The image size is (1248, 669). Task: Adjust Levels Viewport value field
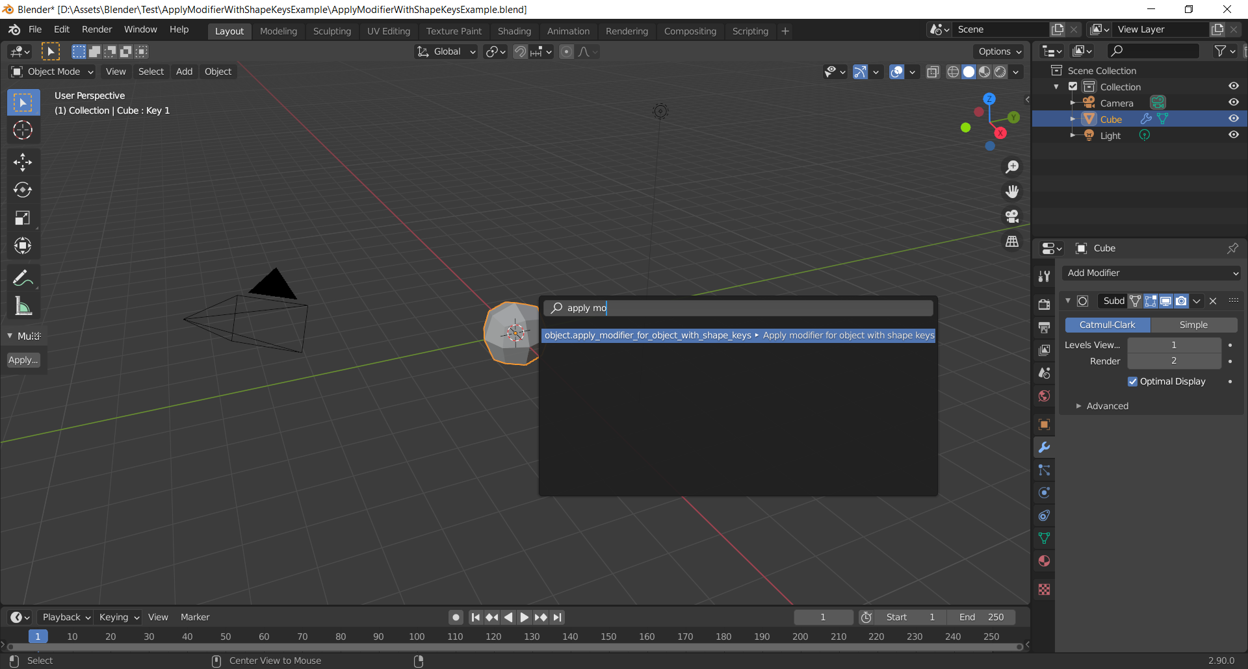tap(1174, 345)
